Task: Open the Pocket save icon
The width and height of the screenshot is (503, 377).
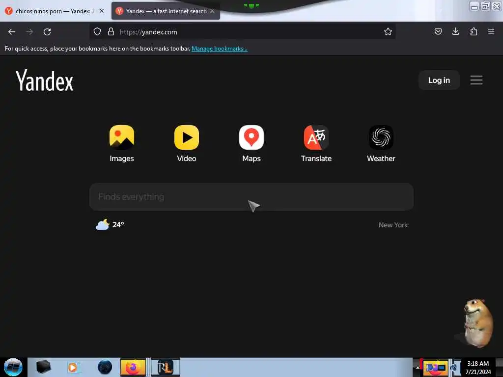Action: coord(438,31)
